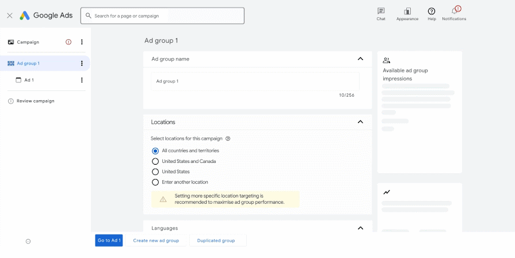Click the locations help tooltip icon

coord(228,139)
